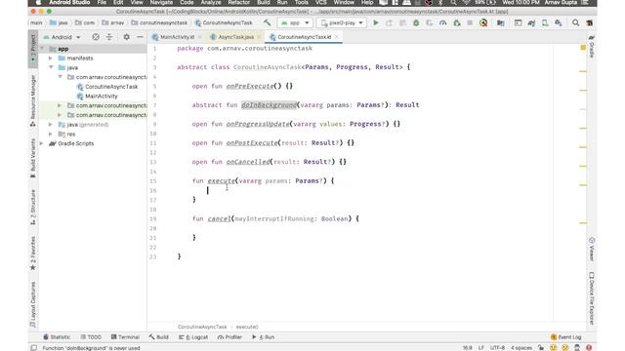Click the LF line separator status item
The width and height of the screenshot is (625, 351).
481,348
